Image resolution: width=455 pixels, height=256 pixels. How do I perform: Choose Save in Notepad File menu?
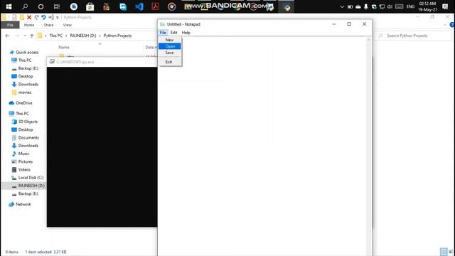170,53
